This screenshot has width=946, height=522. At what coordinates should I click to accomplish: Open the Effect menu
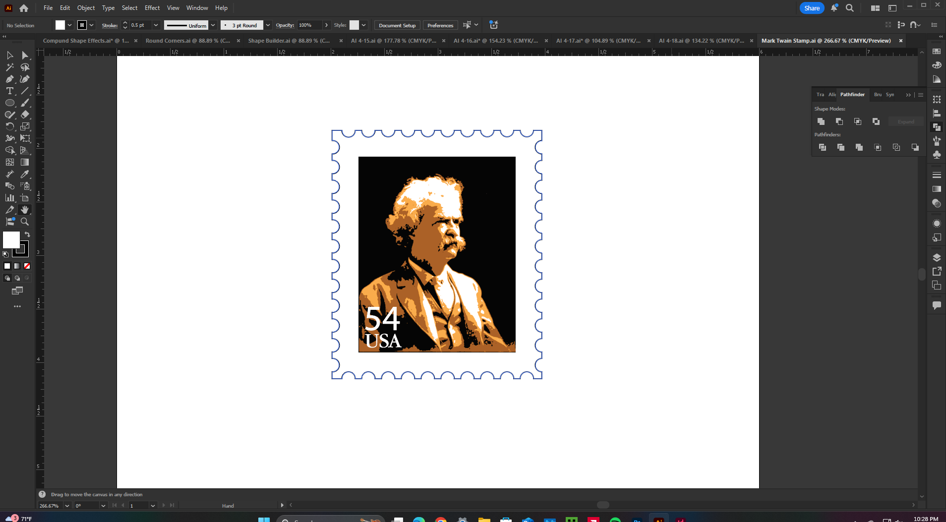tap(152, 8)
